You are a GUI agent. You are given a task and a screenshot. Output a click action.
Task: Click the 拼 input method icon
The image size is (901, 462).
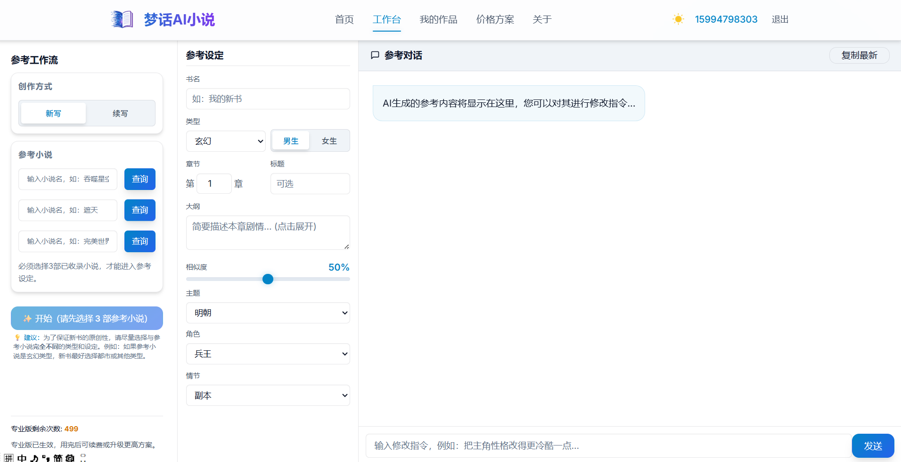9,458
